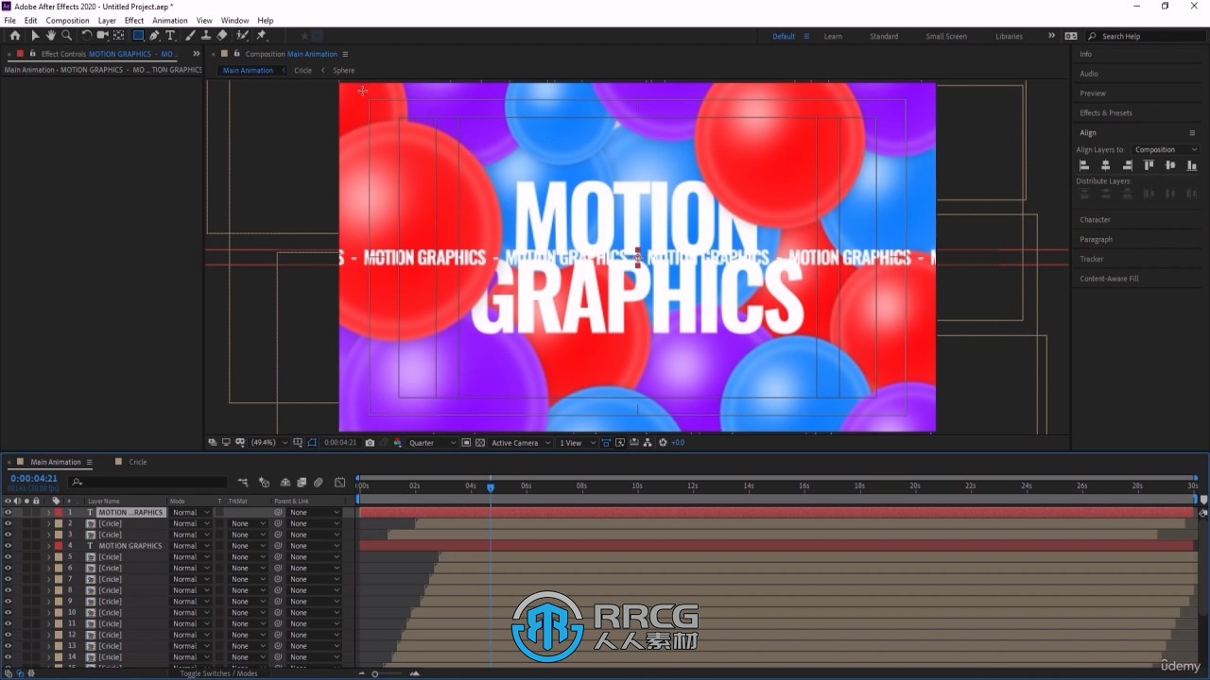
Task: Open the Character panel
Action: tap(1096, 219)
